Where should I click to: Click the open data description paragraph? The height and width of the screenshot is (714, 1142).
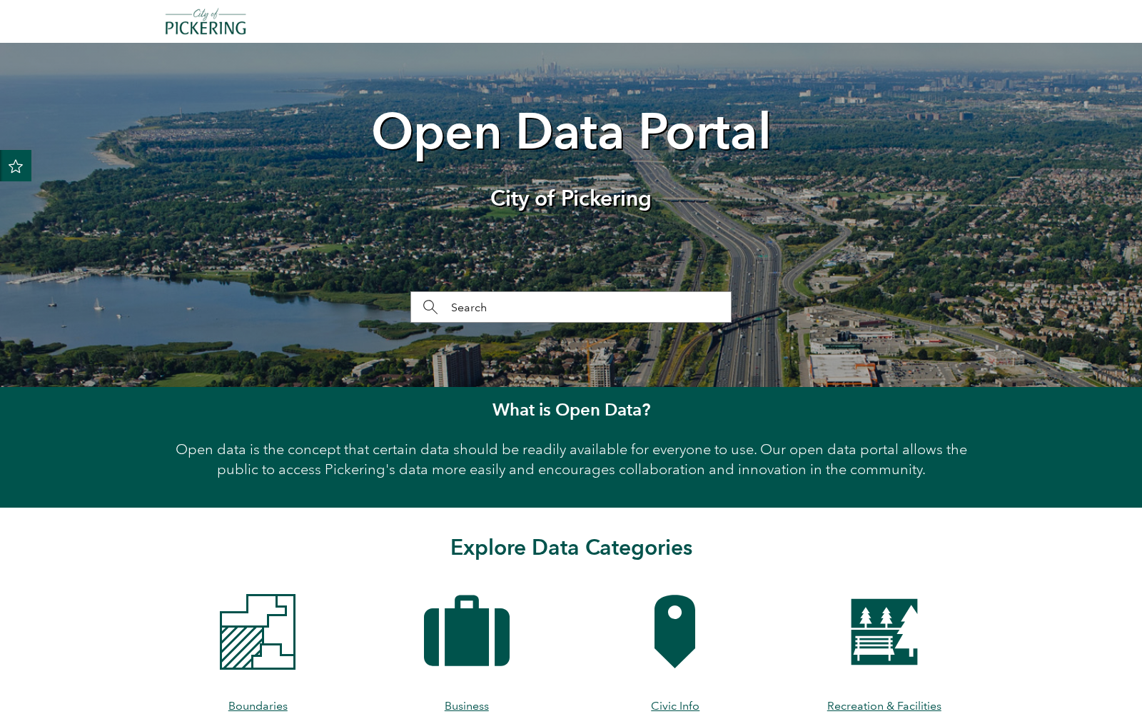tap(571, 459)
